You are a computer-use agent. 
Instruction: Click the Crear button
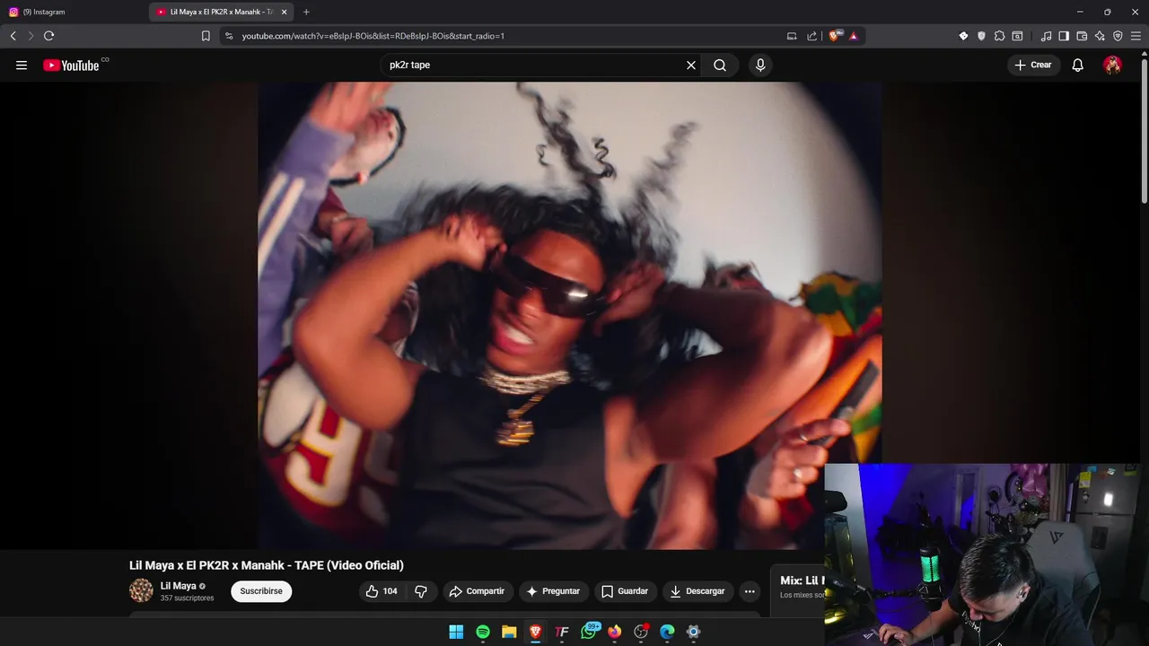coord(1032,65)
